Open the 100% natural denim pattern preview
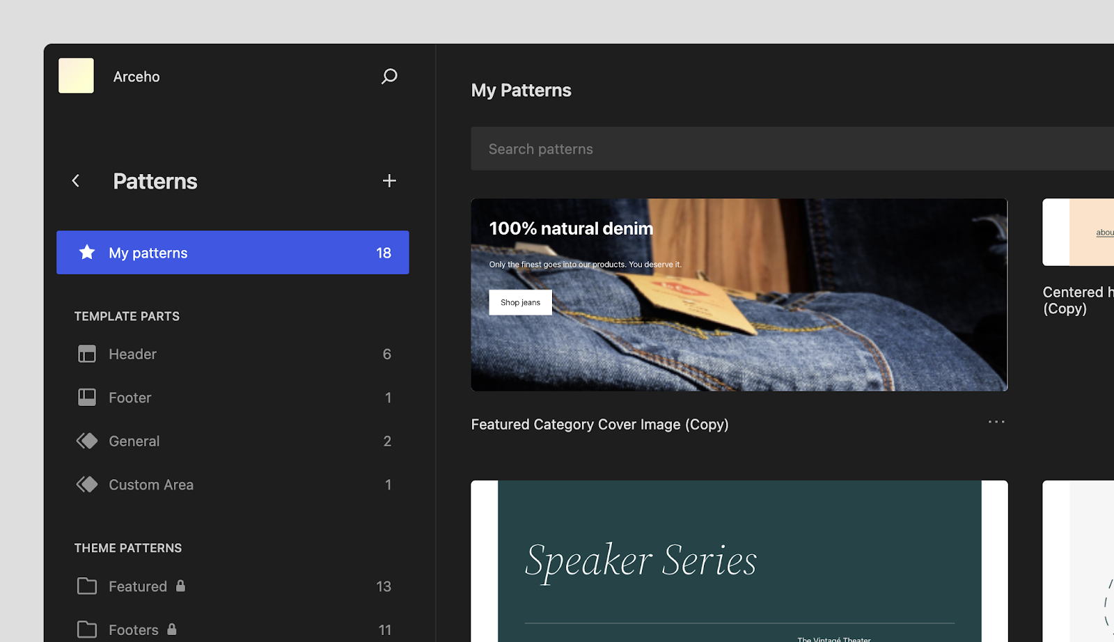 pyautogui.click(x=739, y=295)
